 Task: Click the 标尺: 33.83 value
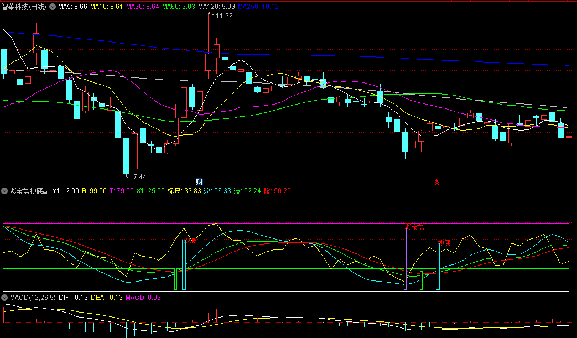point(184,191)
